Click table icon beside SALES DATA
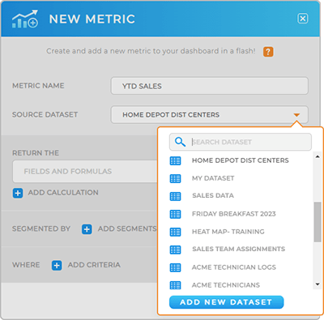Image resolution: width=324 pixels, height=320 pixels. [x=175, y=196]
